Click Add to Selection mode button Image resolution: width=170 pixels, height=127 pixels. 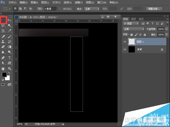click(20, 9)
